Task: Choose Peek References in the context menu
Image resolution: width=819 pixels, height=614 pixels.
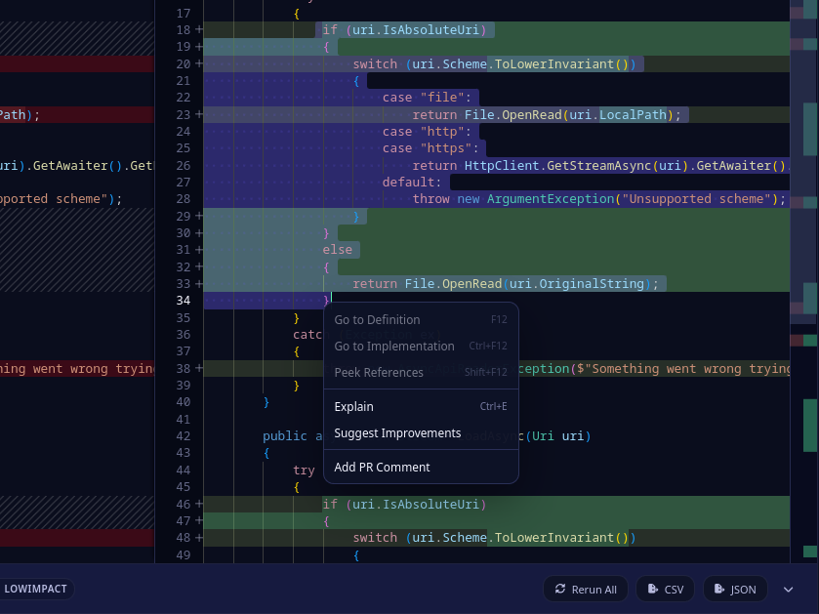Action: 378,372
